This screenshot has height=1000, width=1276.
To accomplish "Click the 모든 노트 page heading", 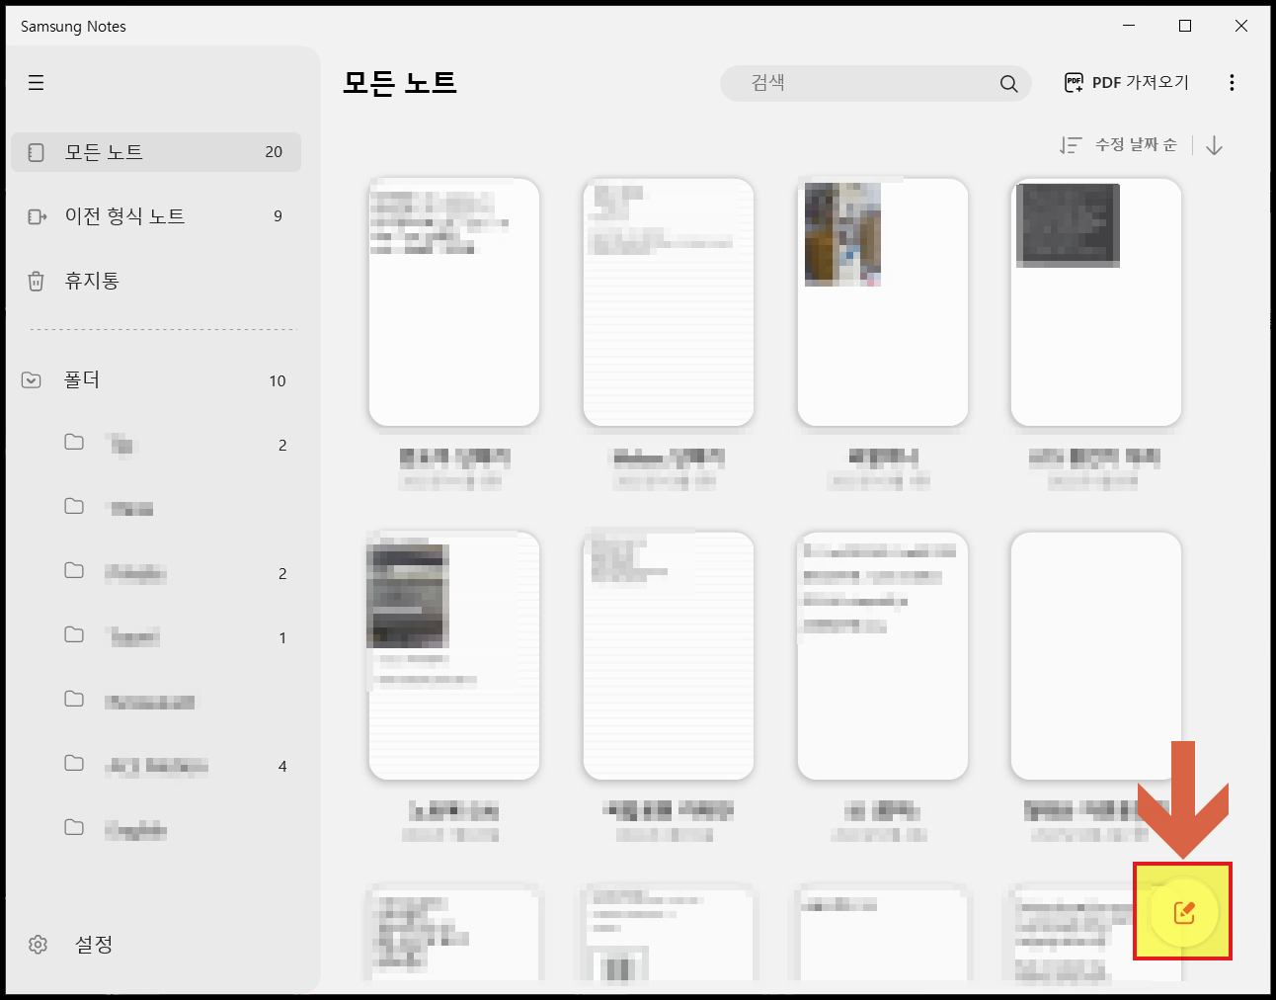I will click(400, 83).
